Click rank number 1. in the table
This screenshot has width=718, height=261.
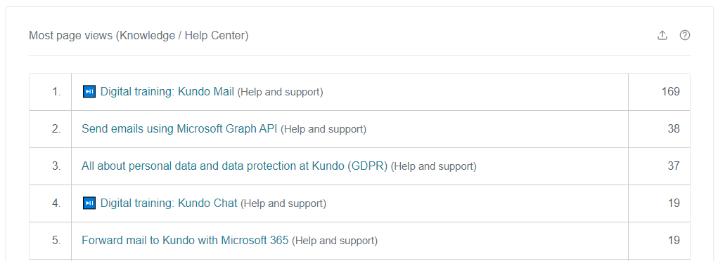pyautogui.click(x=56, y=92)
